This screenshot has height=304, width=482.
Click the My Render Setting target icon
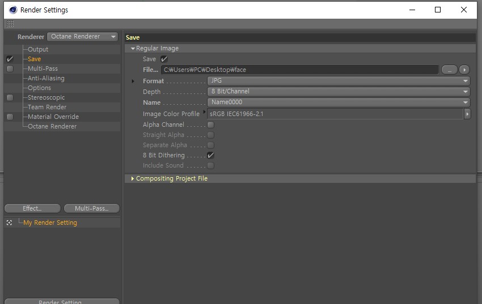tap(9, 222)
